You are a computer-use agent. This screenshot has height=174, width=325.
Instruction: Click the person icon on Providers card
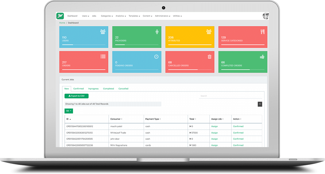click(x=157, y=31)
